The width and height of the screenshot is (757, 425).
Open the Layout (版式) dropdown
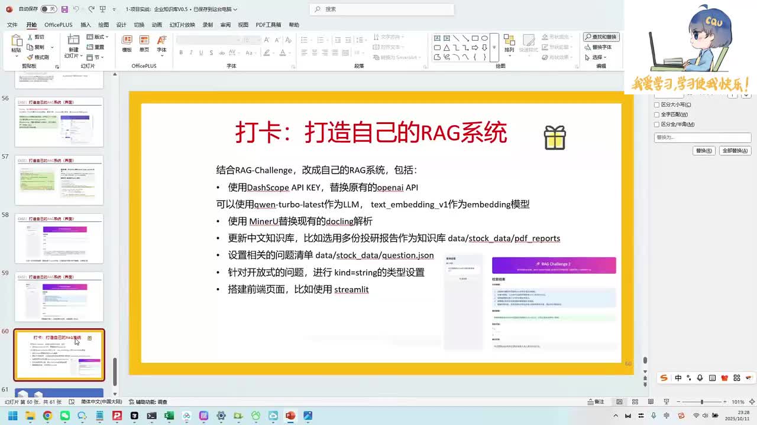pyautogui.click(x=96, y=37)
